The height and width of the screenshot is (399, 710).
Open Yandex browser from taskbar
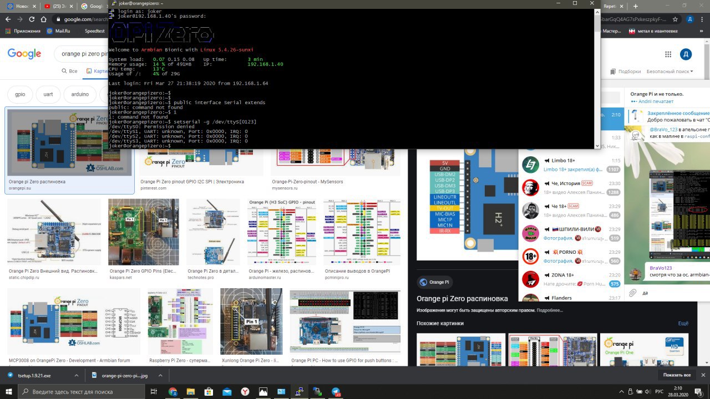245,391
